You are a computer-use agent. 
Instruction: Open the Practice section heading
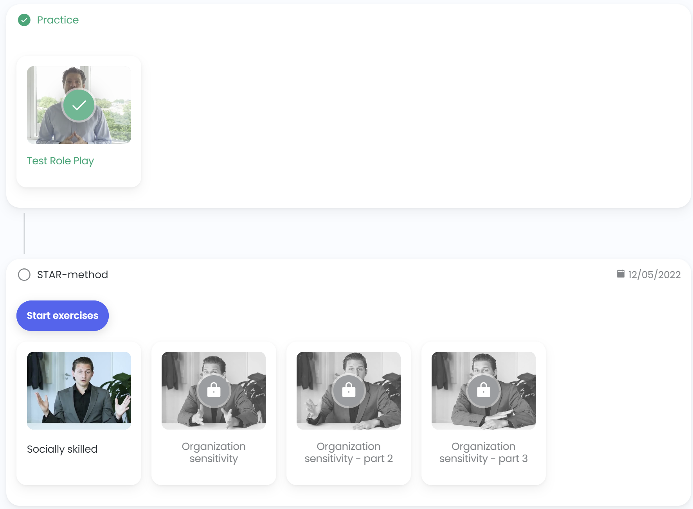pos(58,20)
